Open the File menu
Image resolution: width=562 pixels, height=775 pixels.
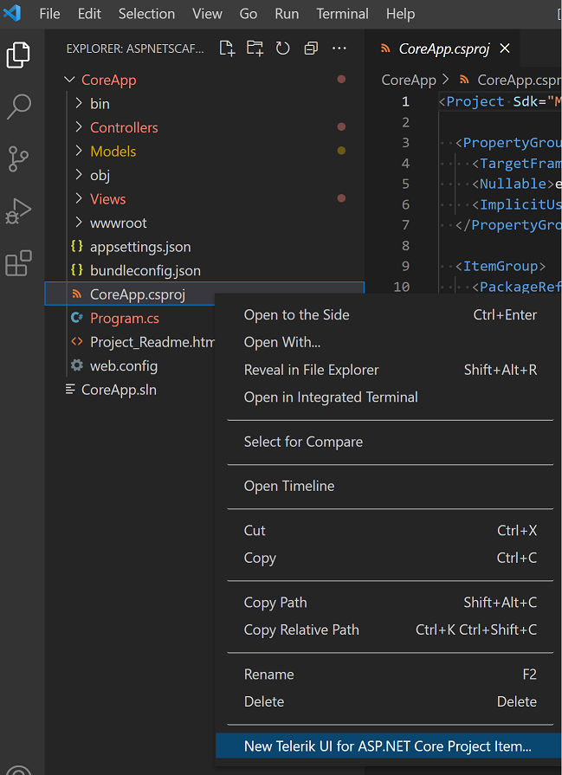49,14
